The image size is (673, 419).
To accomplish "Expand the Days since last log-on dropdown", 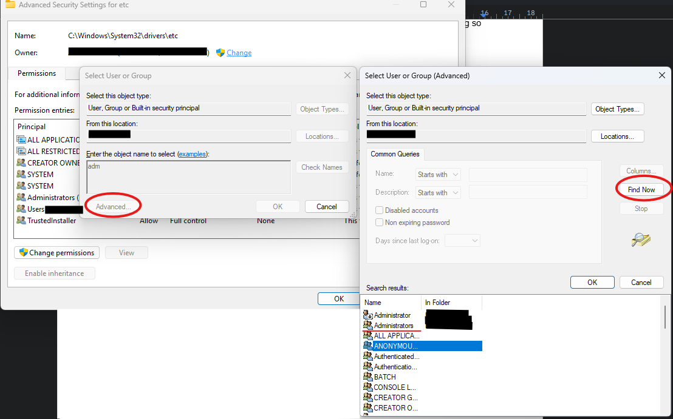I will point(462,240).
